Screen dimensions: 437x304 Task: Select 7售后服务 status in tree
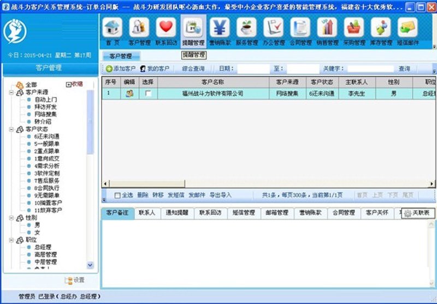click(x=47, y=181)
